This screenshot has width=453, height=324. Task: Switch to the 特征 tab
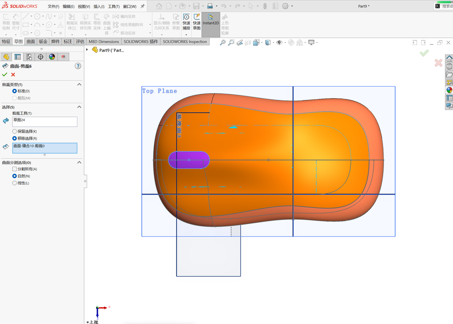click(x=6, y=42)
